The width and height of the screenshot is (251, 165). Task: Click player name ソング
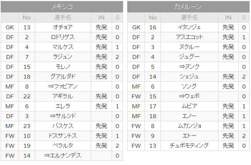[x=189, y=86]
